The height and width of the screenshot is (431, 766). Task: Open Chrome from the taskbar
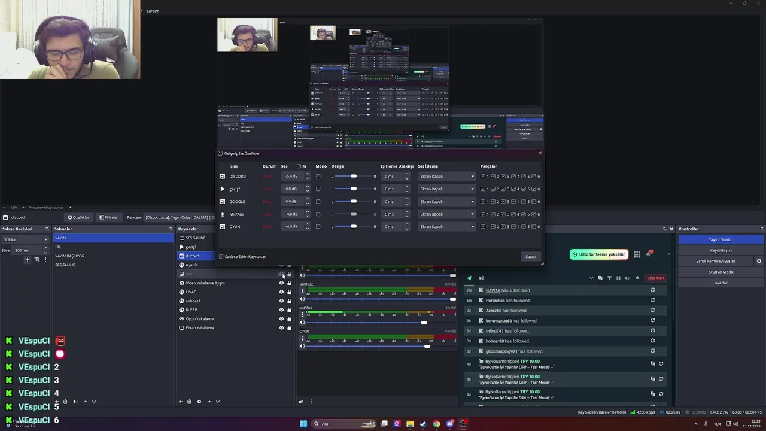(x=436, y=424)
